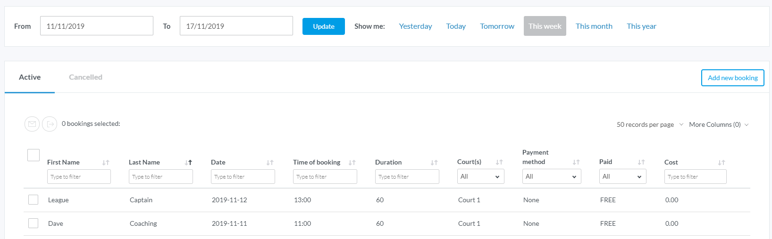Open the Payment method filter dropdown
The height and width of the screenshot is (239, 772).
click(x=551, y=176)
